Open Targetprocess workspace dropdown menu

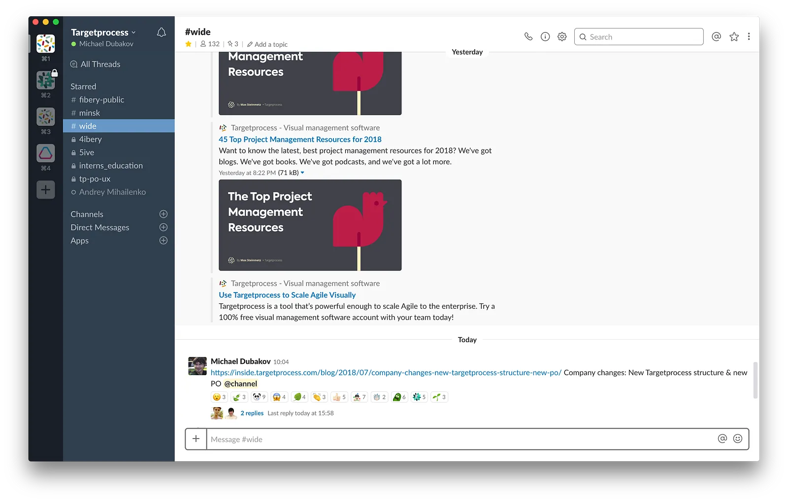click(103, 32)
